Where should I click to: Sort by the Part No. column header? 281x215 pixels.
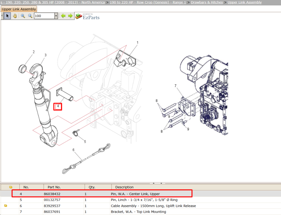(54, 187)
